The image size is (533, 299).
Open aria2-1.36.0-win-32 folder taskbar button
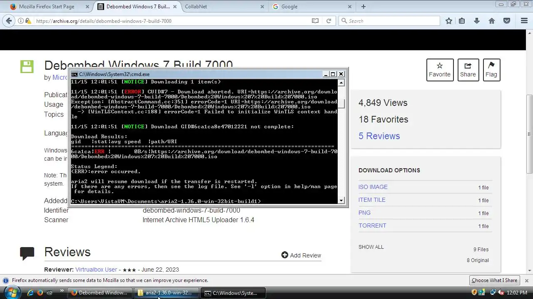(166, 293)
